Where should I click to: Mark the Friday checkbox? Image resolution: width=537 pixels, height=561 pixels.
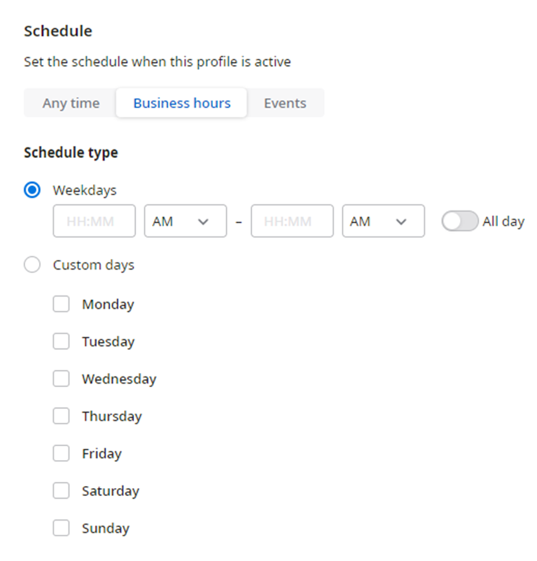61,453
